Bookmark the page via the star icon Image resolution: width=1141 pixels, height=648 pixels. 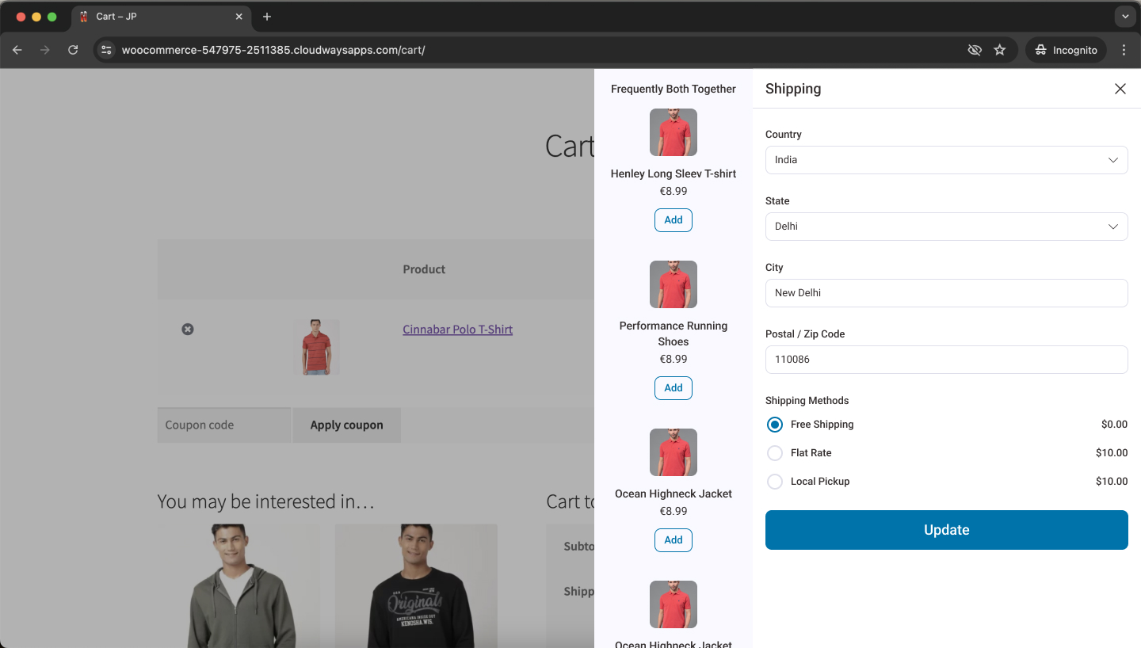pos(1000,49)
